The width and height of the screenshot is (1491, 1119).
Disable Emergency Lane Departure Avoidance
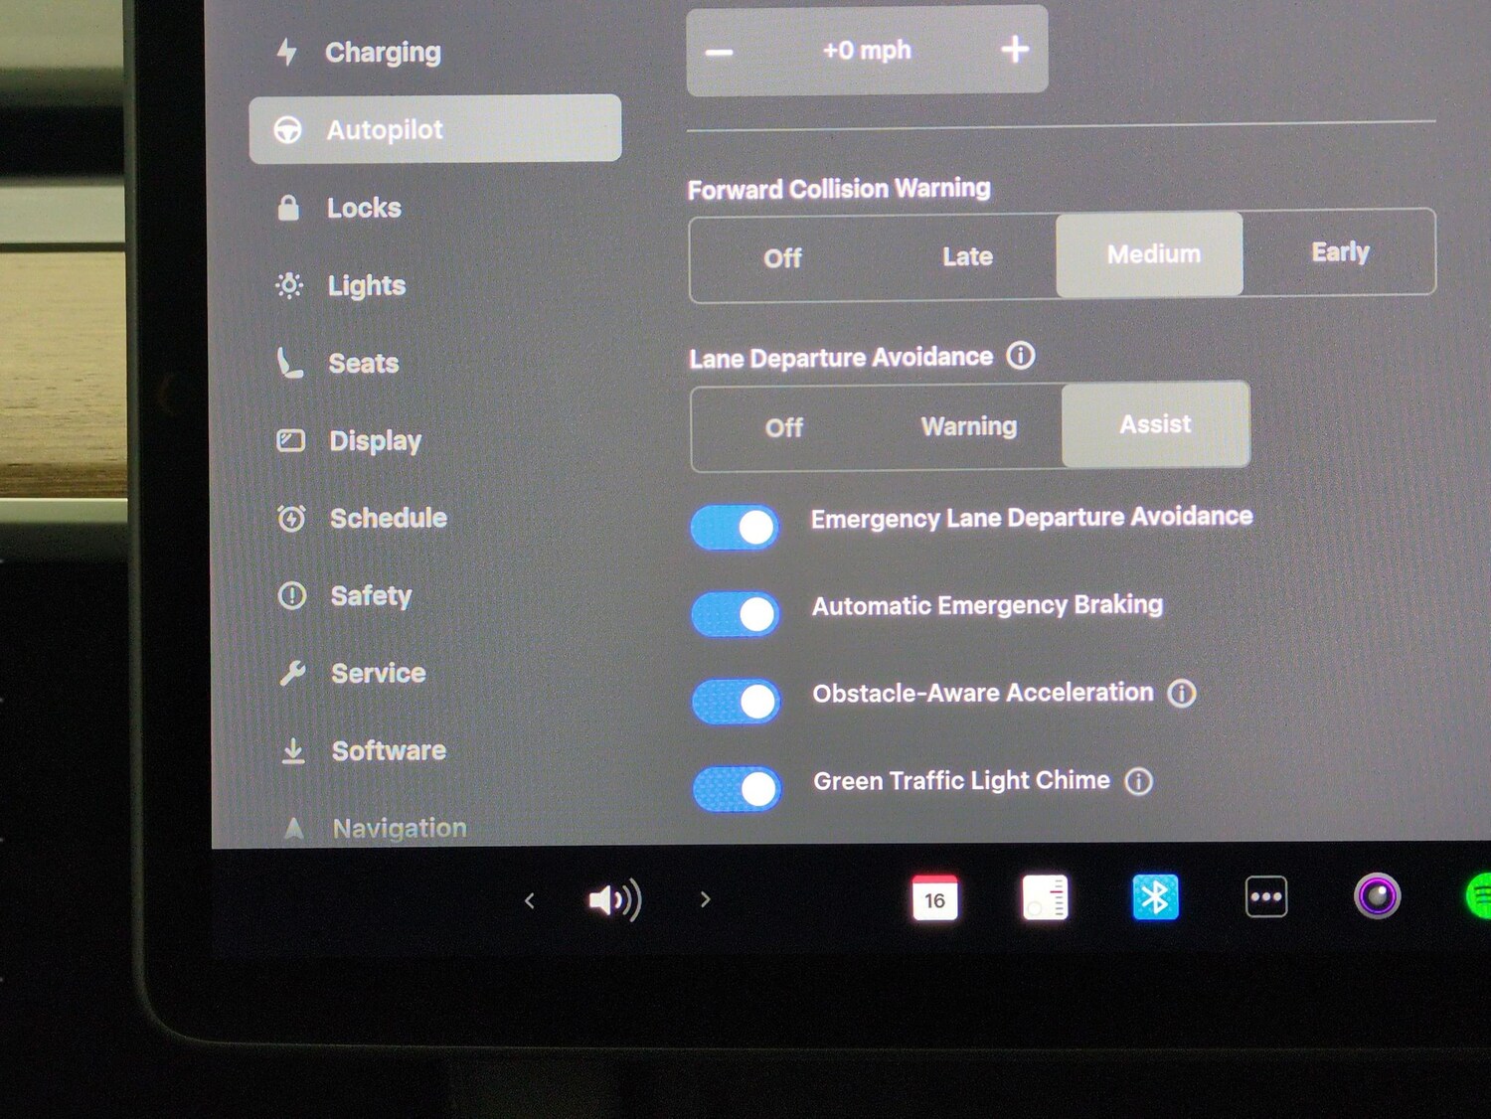pyautogui.click(x=735, y=526)
